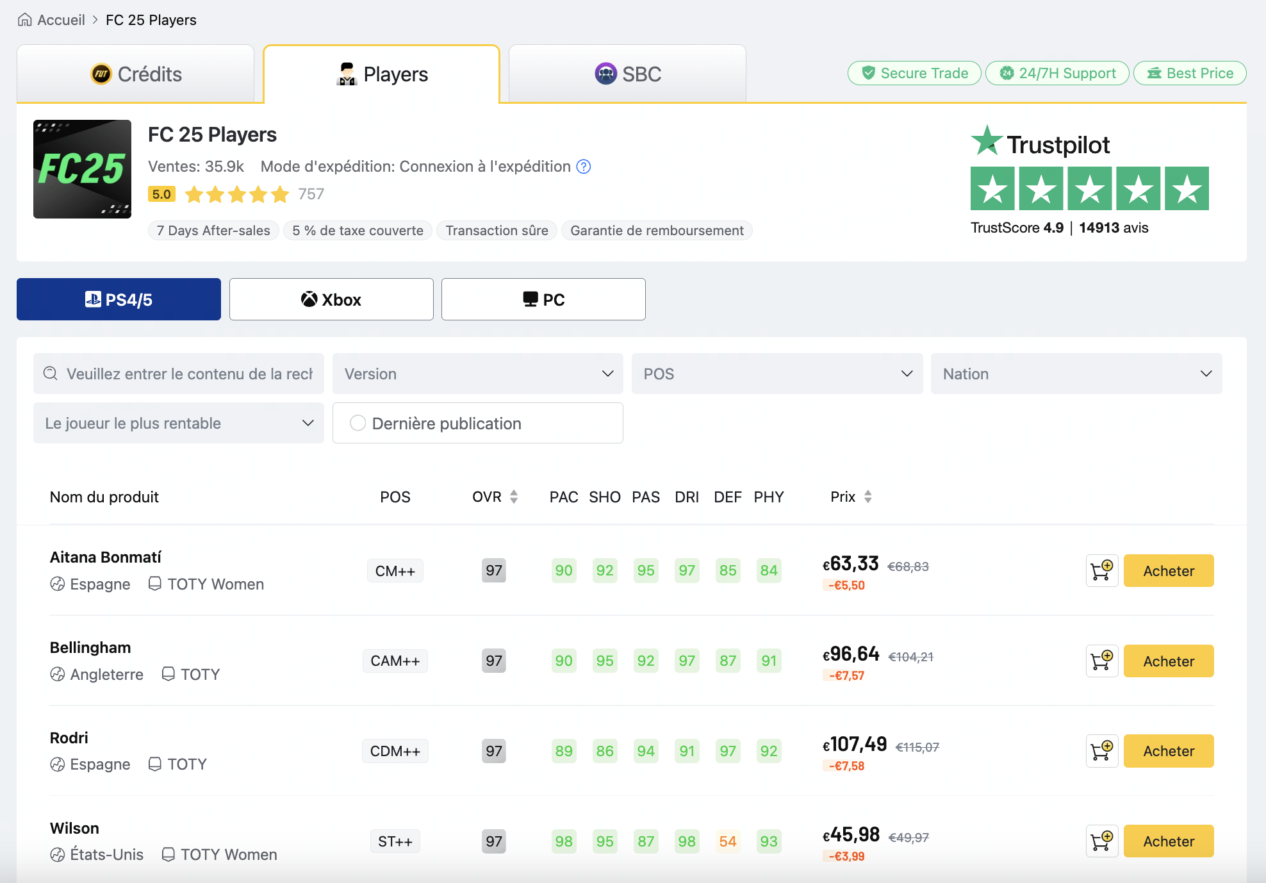Open the POS filter dropdown

coord(777,374)
